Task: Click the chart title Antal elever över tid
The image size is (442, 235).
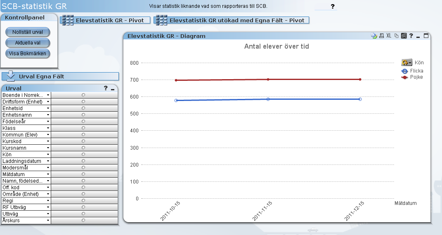Action: coord(277,46)
